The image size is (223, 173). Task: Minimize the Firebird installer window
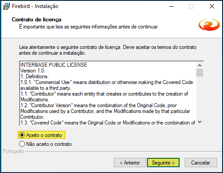(x=171, y=6)
